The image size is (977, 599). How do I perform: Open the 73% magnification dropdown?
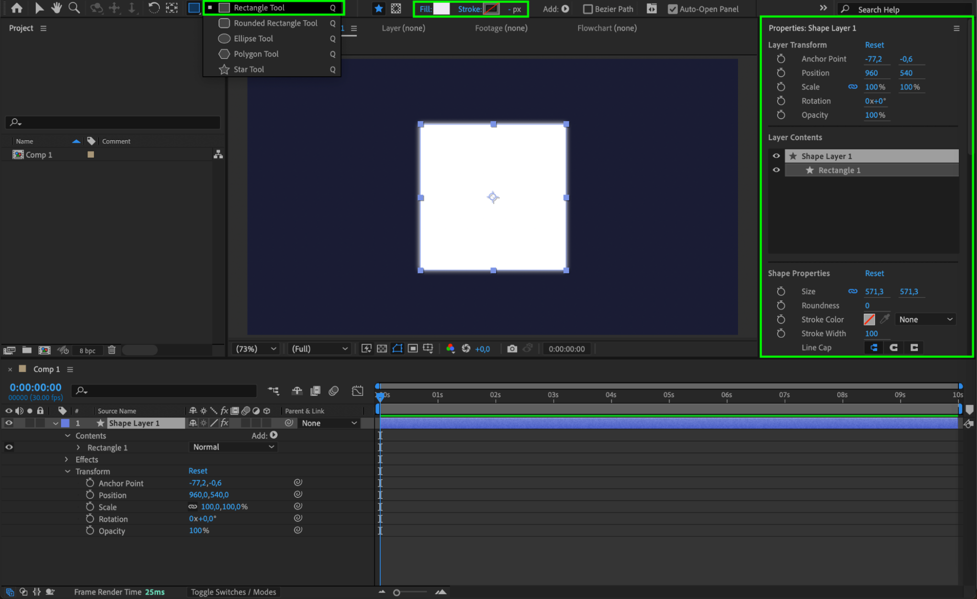[x=256, y=349]
